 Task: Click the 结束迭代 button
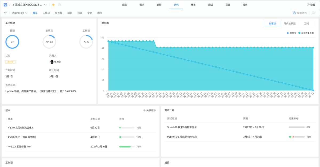tap(300, 13)
